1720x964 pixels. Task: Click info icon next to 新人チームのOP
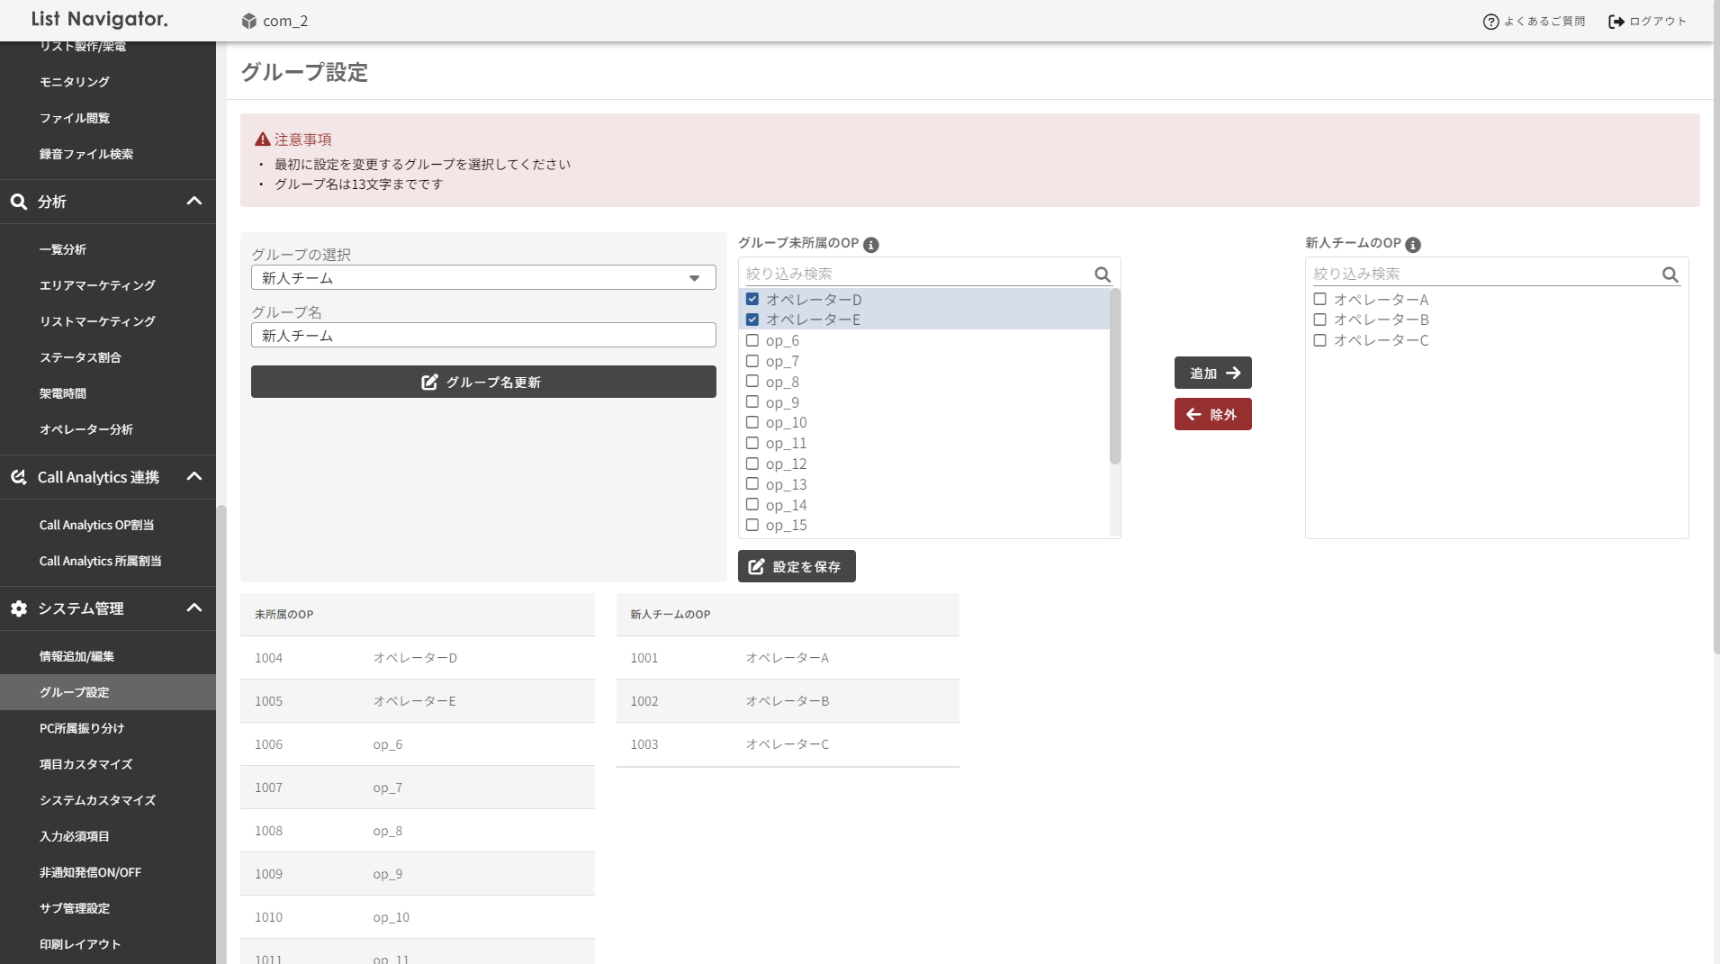pyautogui.click(x=1413, y=245)
